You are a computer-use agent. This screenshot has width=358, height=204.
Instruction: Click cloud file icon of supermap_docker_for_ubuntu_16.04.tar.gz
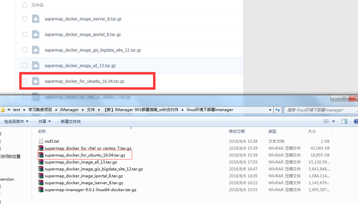pyautogui.click(x=35, y=81)
